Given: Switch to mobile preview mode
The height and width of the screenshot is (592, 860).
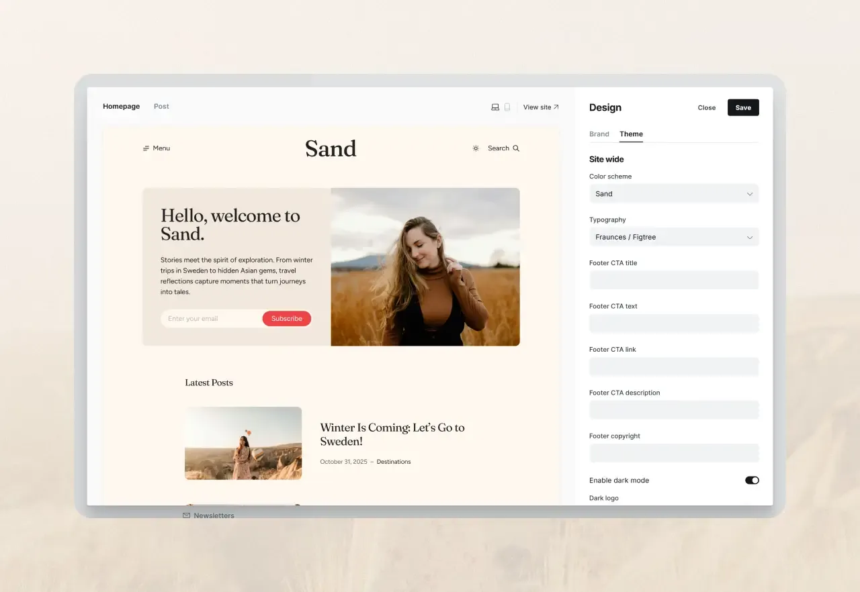Looking at the screenshot, I should [x=507, y=107].
